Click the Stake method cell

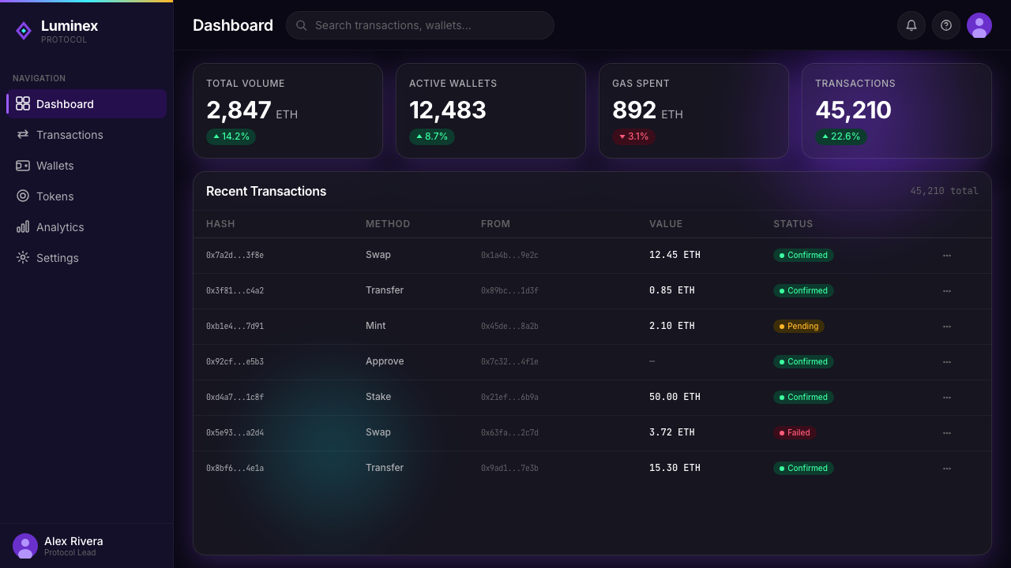coord(378,397)
